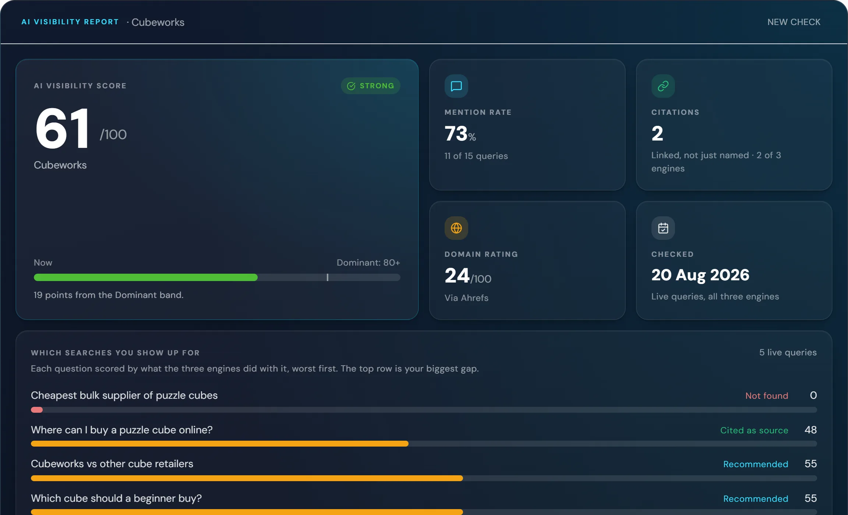The height and width of the screenshot is (515, 848).
Task: Select 'Cubeworks vs other cube retailers' query
Action: [112, 464]
